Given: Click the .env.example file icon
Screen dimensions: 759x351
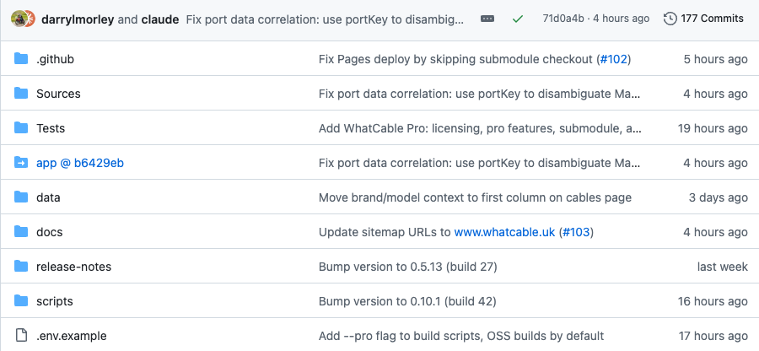Looking at the screenshot, I should (x=21, y=336).
